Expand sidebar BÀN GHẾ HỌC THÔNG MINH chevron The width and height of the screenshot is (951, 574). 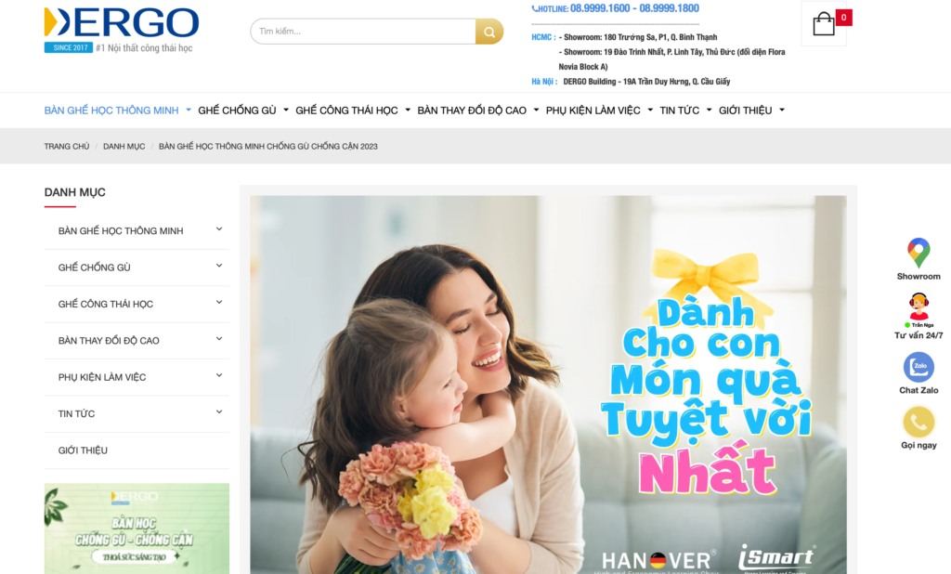pyautogui.click(x=219, y=229)
